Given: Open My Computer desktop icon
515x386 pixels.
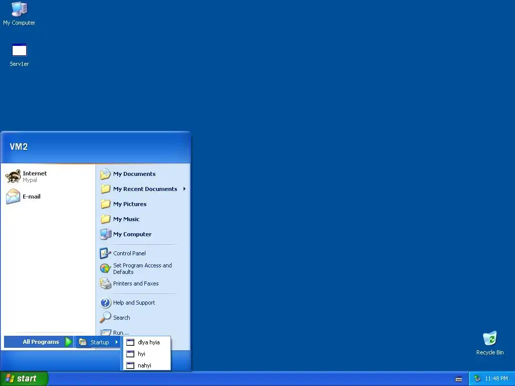Looking at the screenshot, I should pos(19,14).
